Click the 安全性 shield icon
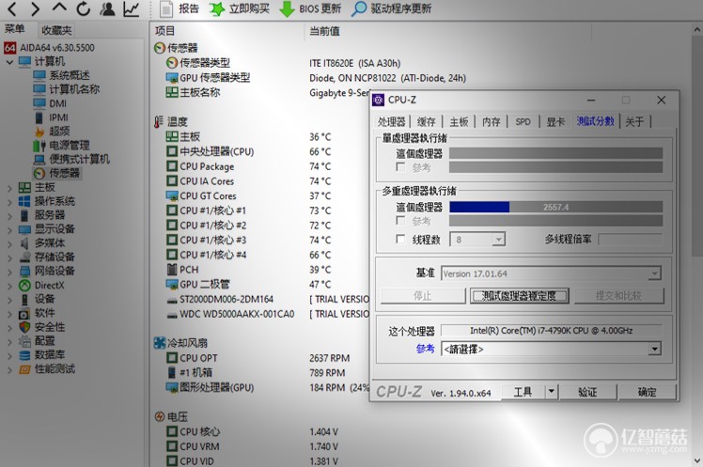The height and width of the screenshot is (467, 703). 24,327
